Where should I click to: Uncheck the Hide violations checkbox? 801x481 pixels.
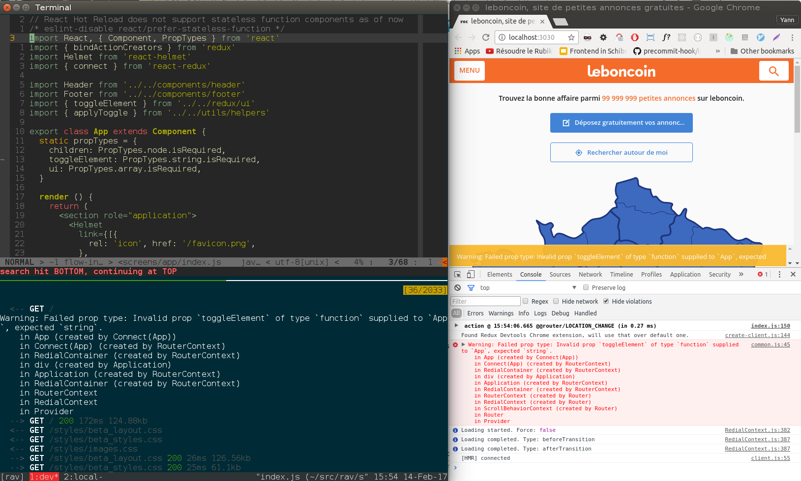click(x=606, y=301)
